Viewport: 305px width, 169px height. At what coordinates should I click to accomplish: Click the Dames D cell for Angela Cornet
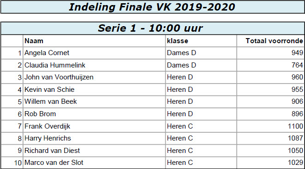[x=201, y=53]
